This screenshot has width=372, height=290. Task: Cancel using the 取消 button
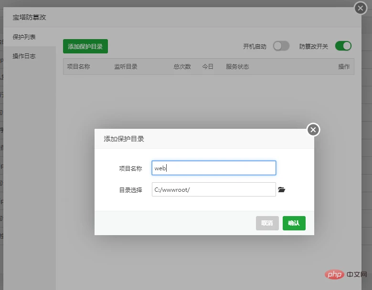pyautogui.click(x=267, y=223)
